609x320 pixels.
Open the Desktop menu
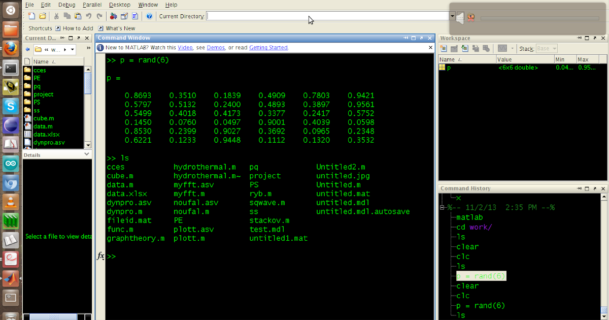[x=119, y=5]
